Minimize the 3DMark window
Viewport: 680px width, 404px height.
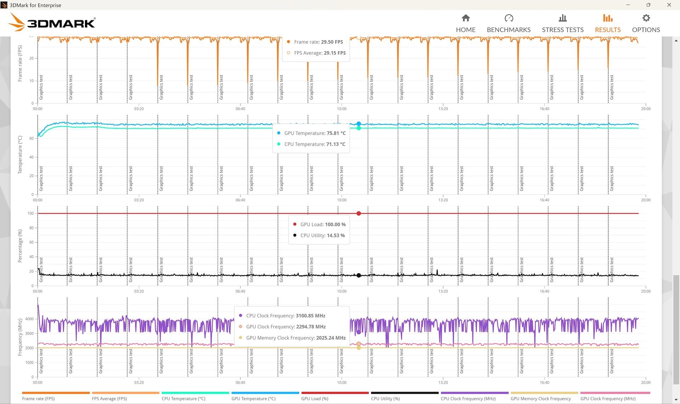click(x=628, y=5)
